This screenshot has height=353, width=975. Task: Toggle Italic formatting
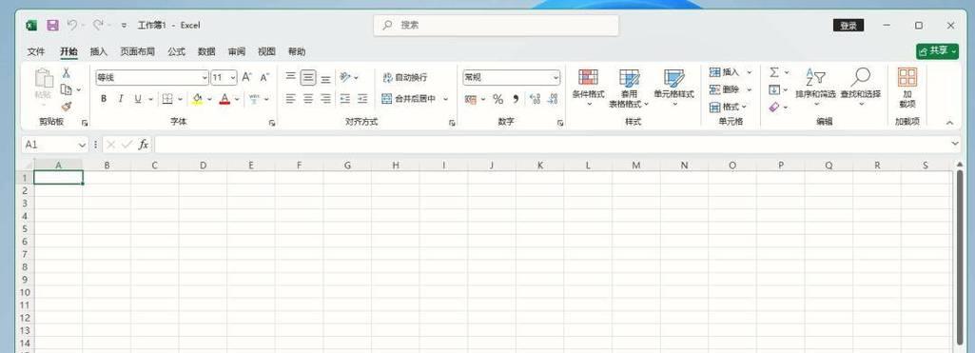pos(121,98)
